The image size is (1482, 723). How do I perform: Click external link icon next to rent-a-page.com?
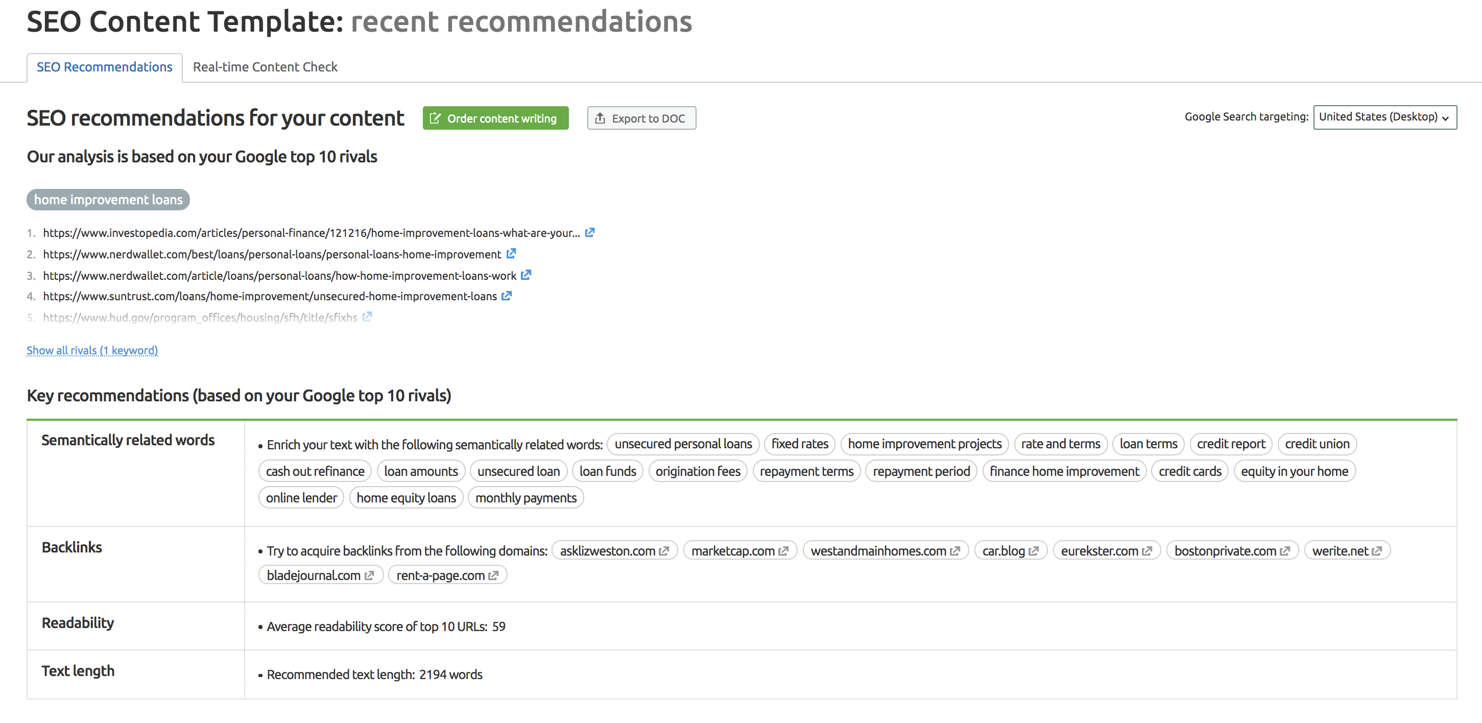coord(493,575)
